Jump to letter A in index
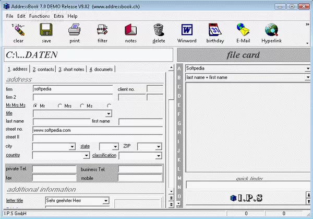The height and width of the screenshot is (219, 313). point(179,68)
